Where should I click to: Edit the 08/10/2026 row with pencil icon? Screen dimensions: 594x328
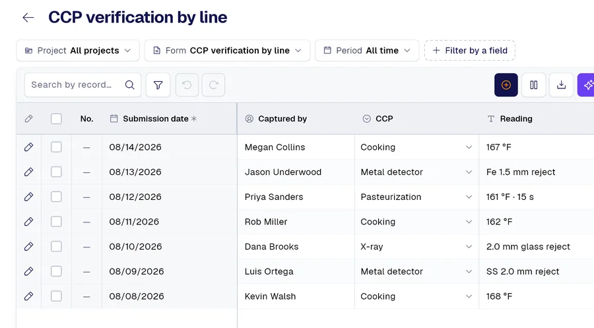coord(28,247)
